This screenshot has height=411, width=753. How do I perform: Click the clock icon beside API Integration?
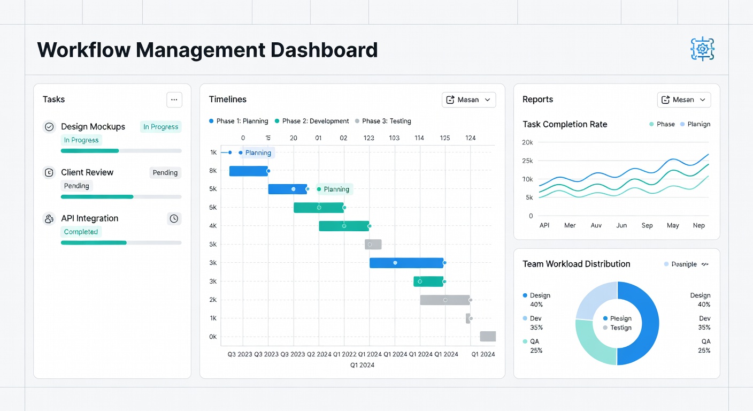click(x=174, y=218)
